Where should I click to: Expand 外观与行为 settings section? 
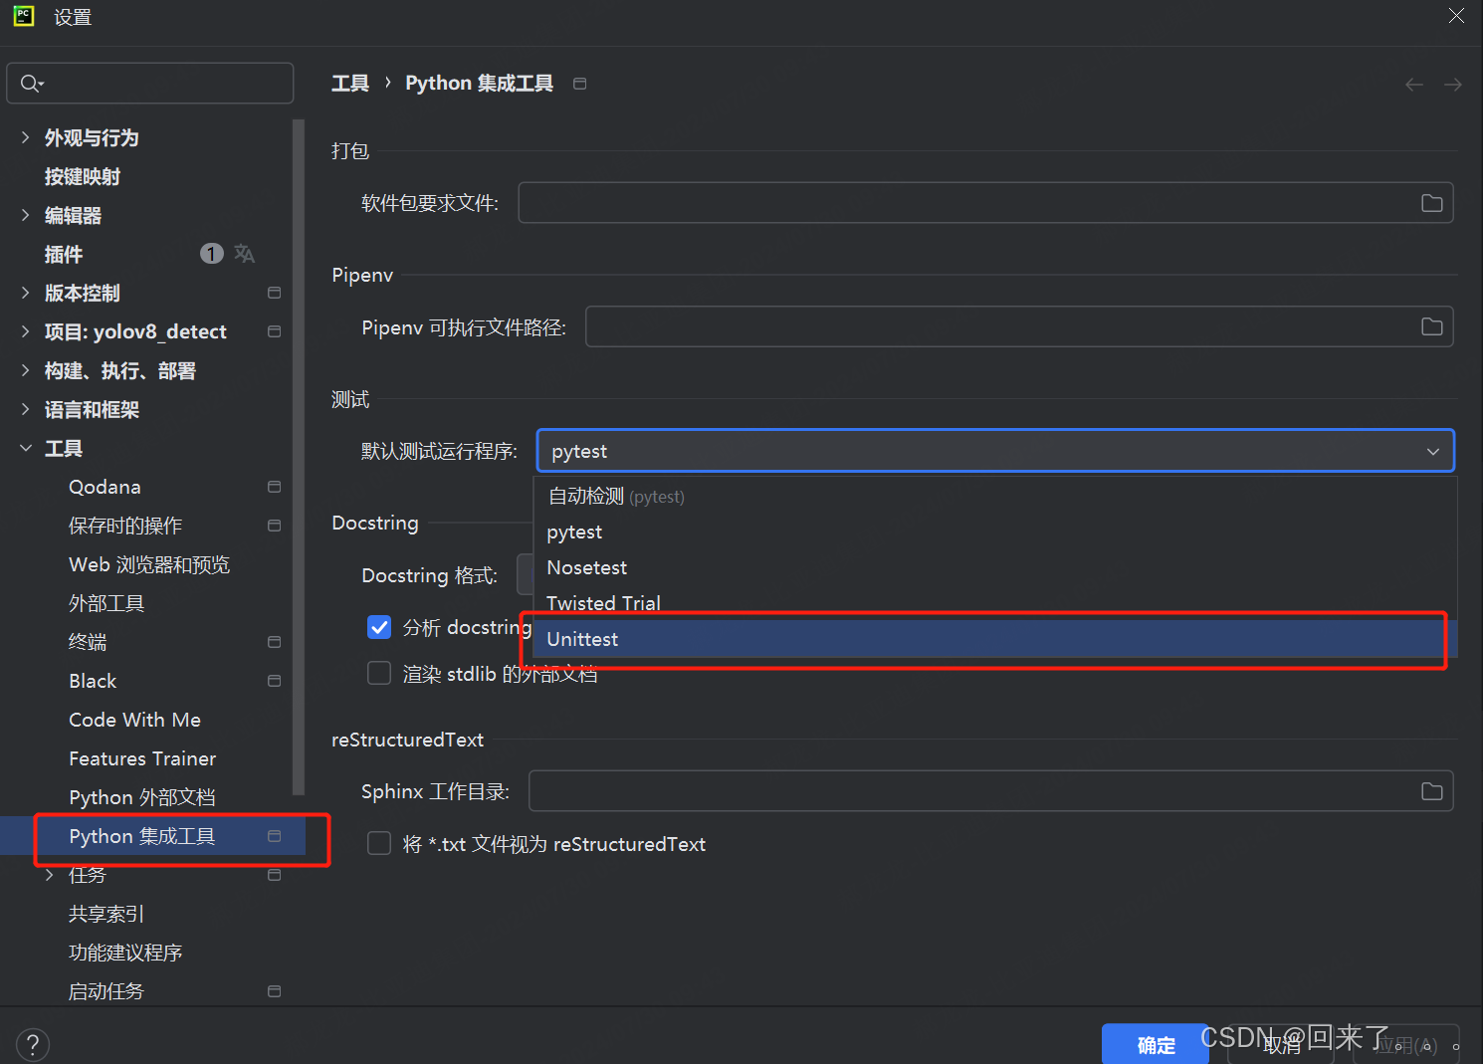point(26,137)
